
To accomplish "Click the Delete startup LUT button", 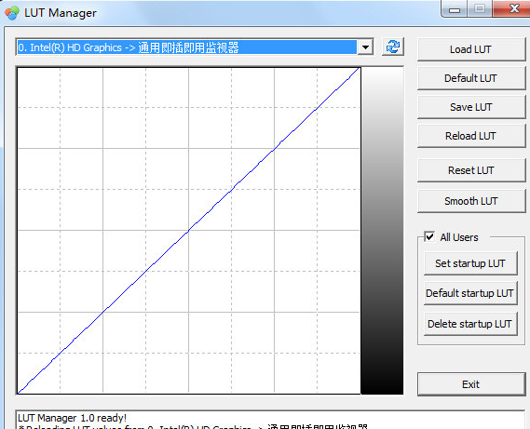I will 470,324.
